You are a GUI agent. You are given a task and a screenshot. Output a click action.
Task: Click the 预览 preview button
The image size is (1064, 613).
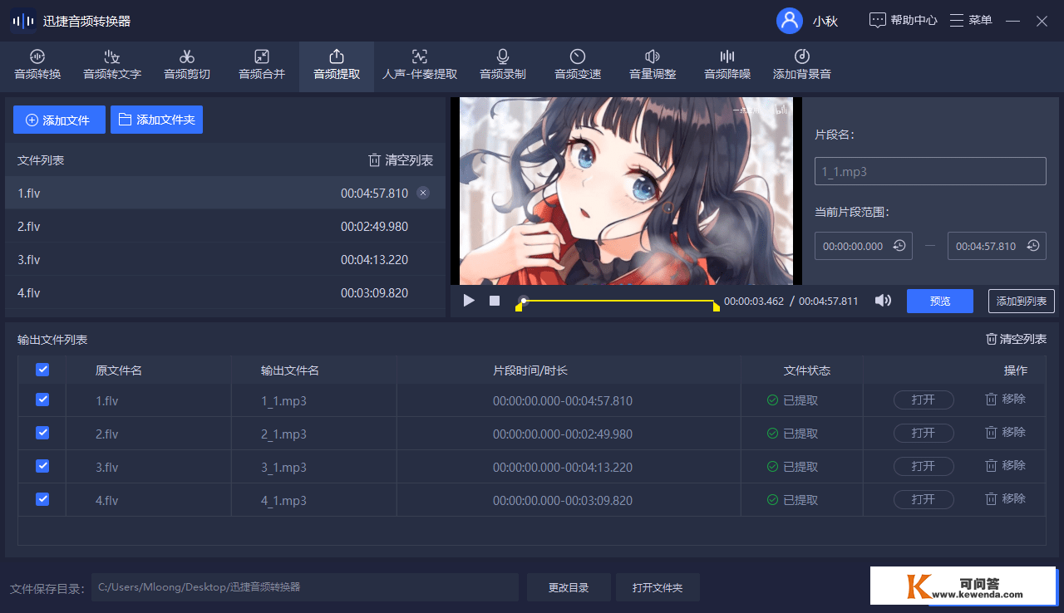[x=940, y=301]
